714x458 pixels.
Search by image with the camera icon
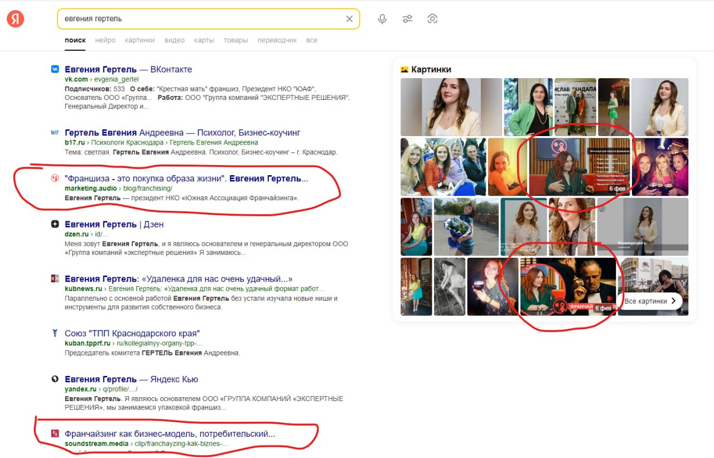coord(432,19)
